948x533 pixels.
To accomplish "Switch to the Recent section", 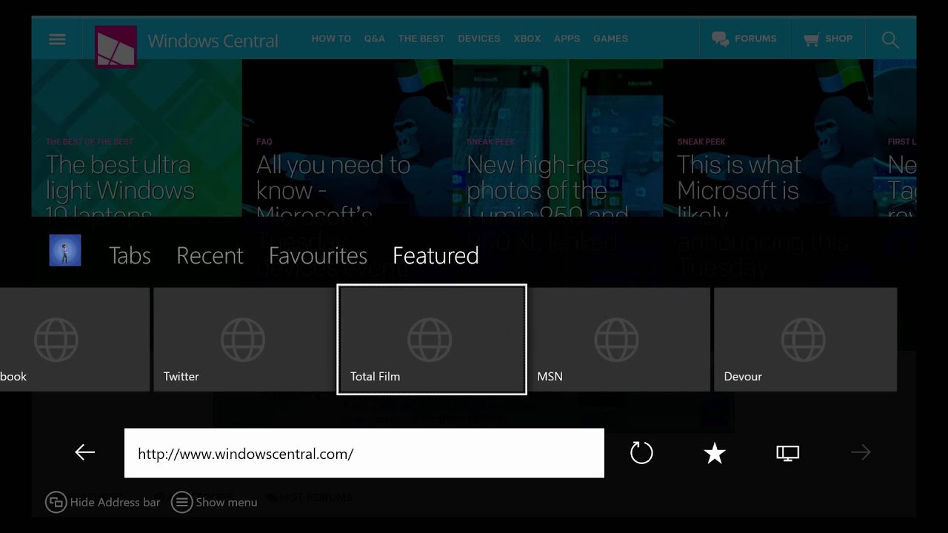I will (210, 255).
